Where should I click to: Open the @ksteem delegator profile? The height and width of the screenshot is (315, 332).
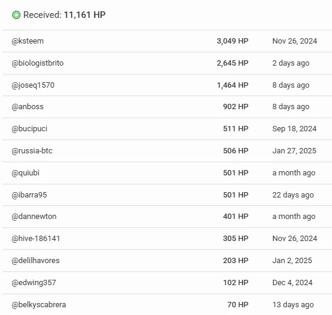tap(28, 41)
